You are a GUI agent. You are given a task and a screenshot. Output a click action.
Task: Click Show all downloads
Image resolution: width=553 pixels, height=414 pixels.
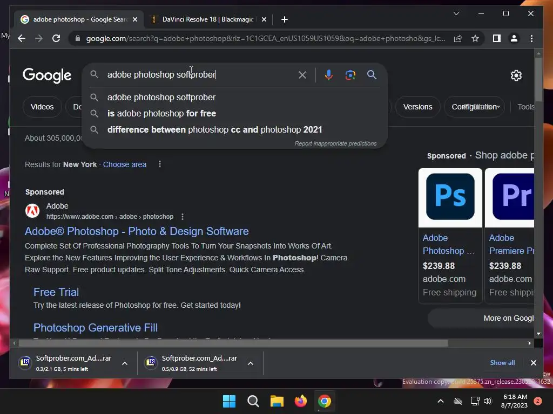(502, 363)
